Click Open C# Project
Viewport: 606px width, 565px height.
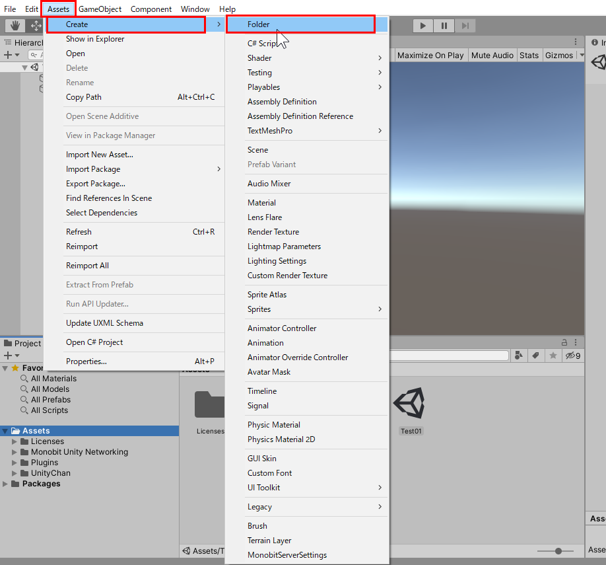click(x=135, y=342)
